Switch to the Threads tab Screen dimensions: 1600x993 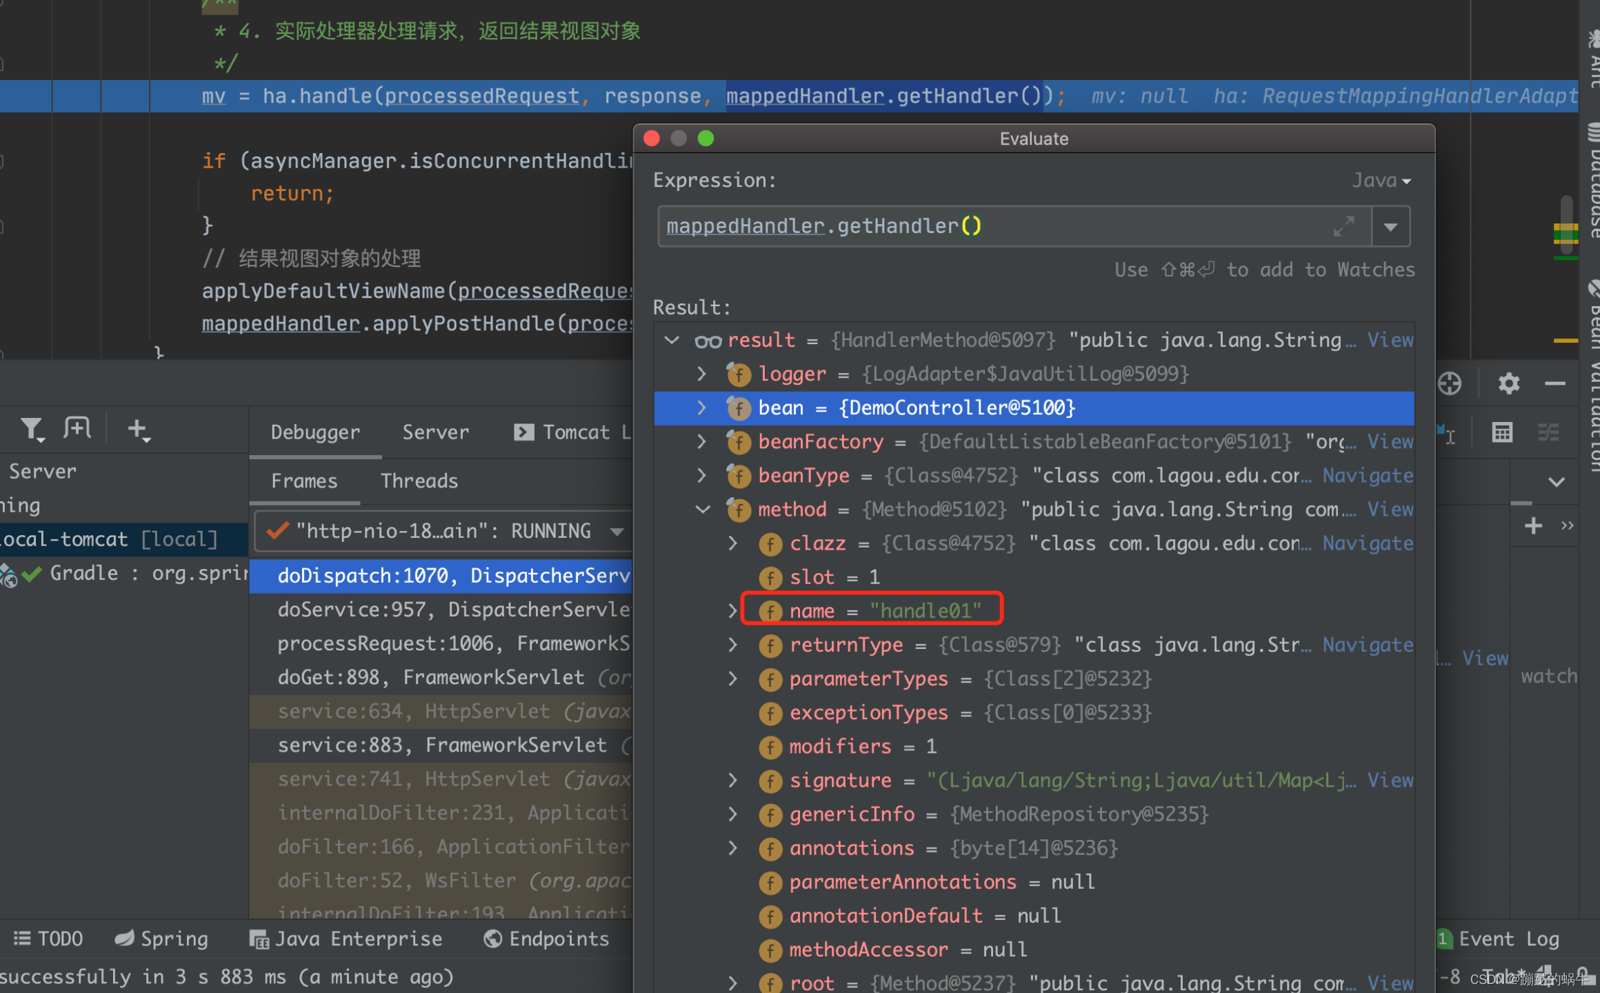(x=419, y=481)
